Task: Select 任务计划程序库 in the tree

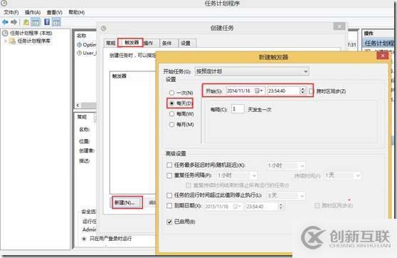Action: (34, 41)
